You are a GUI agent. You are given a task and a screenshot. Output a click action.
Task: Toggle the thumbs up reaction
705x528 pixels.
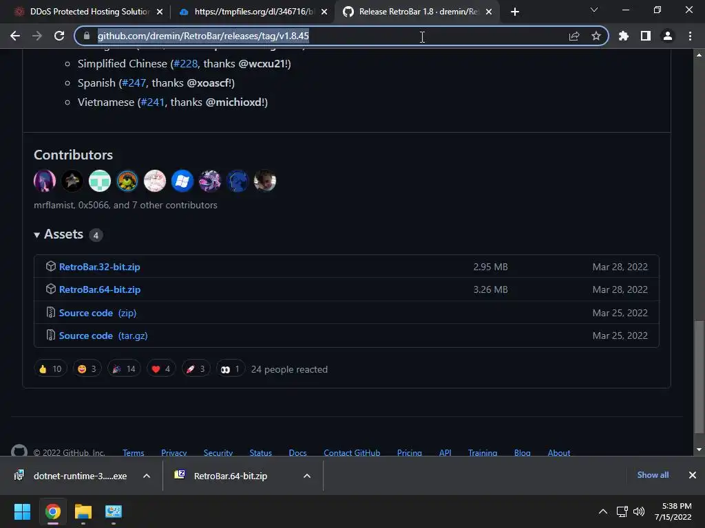[50, 369]
